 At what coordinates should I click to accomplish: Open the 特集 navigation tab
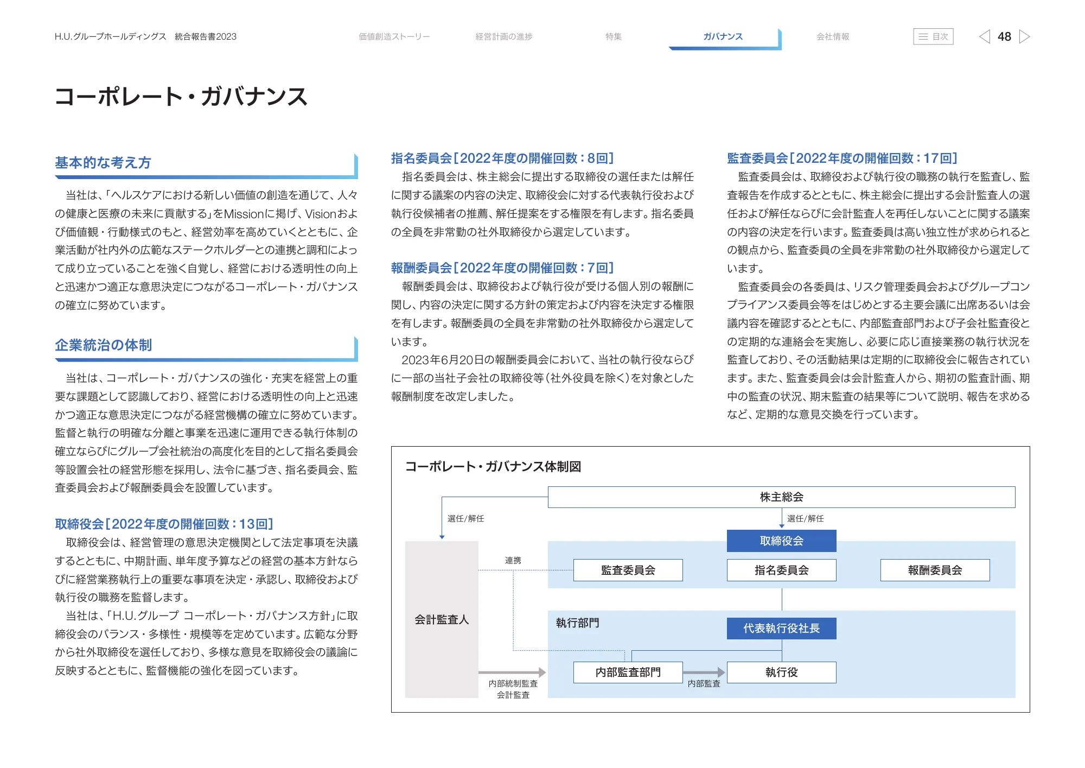(614, 36)
